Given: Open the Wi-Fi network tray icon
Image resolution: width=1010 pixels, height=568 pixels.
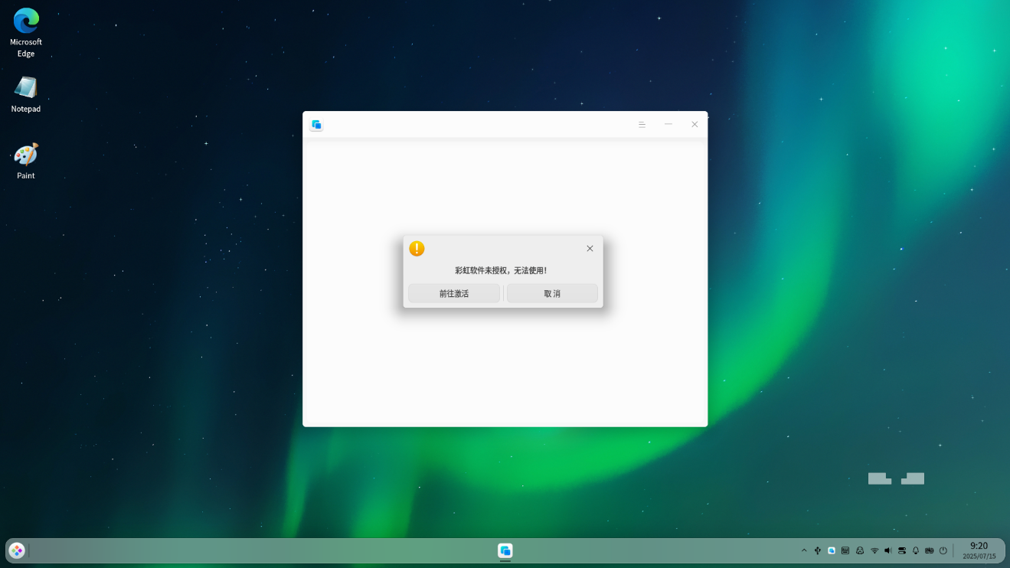Looking at the screenshot, I should pos(874,550).
